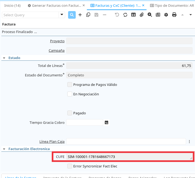
Task: Toggle Error Syncronizar Fact Elec checkbox
Action: pos(70,166)
